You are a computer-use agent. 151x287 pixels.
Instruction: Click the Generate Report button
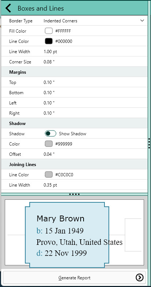74,278
